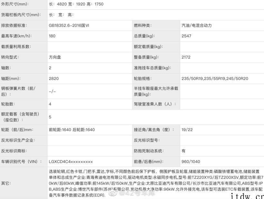The image size is (264, 199).
Task: Click the 驾驶室准乘人数(人) label
Action: point(155,104)
